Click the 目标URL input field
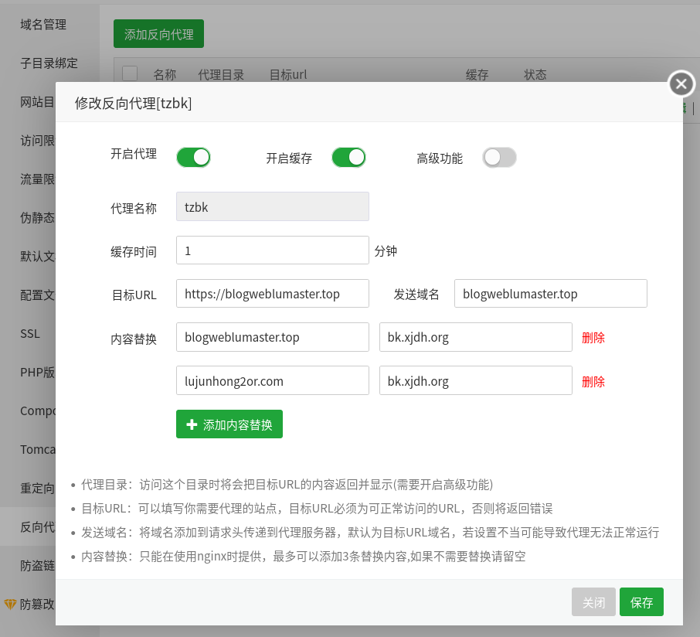The image size is (700, 637). coord(272,294)
